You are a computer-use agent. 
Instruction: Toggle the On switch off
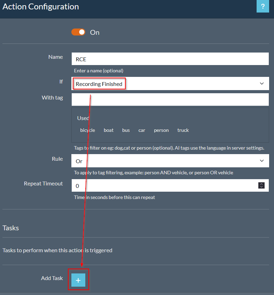(x=78, y=32)
